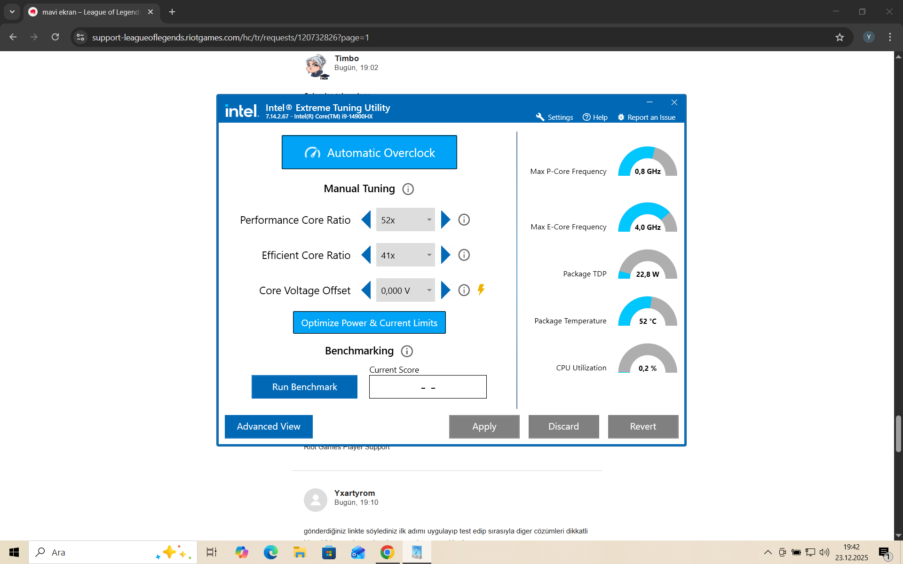The height and width of the screenshot is (564, 903).
Task: Lower Core Voltage Offset with left arrow
Action: tap(366, 290)
